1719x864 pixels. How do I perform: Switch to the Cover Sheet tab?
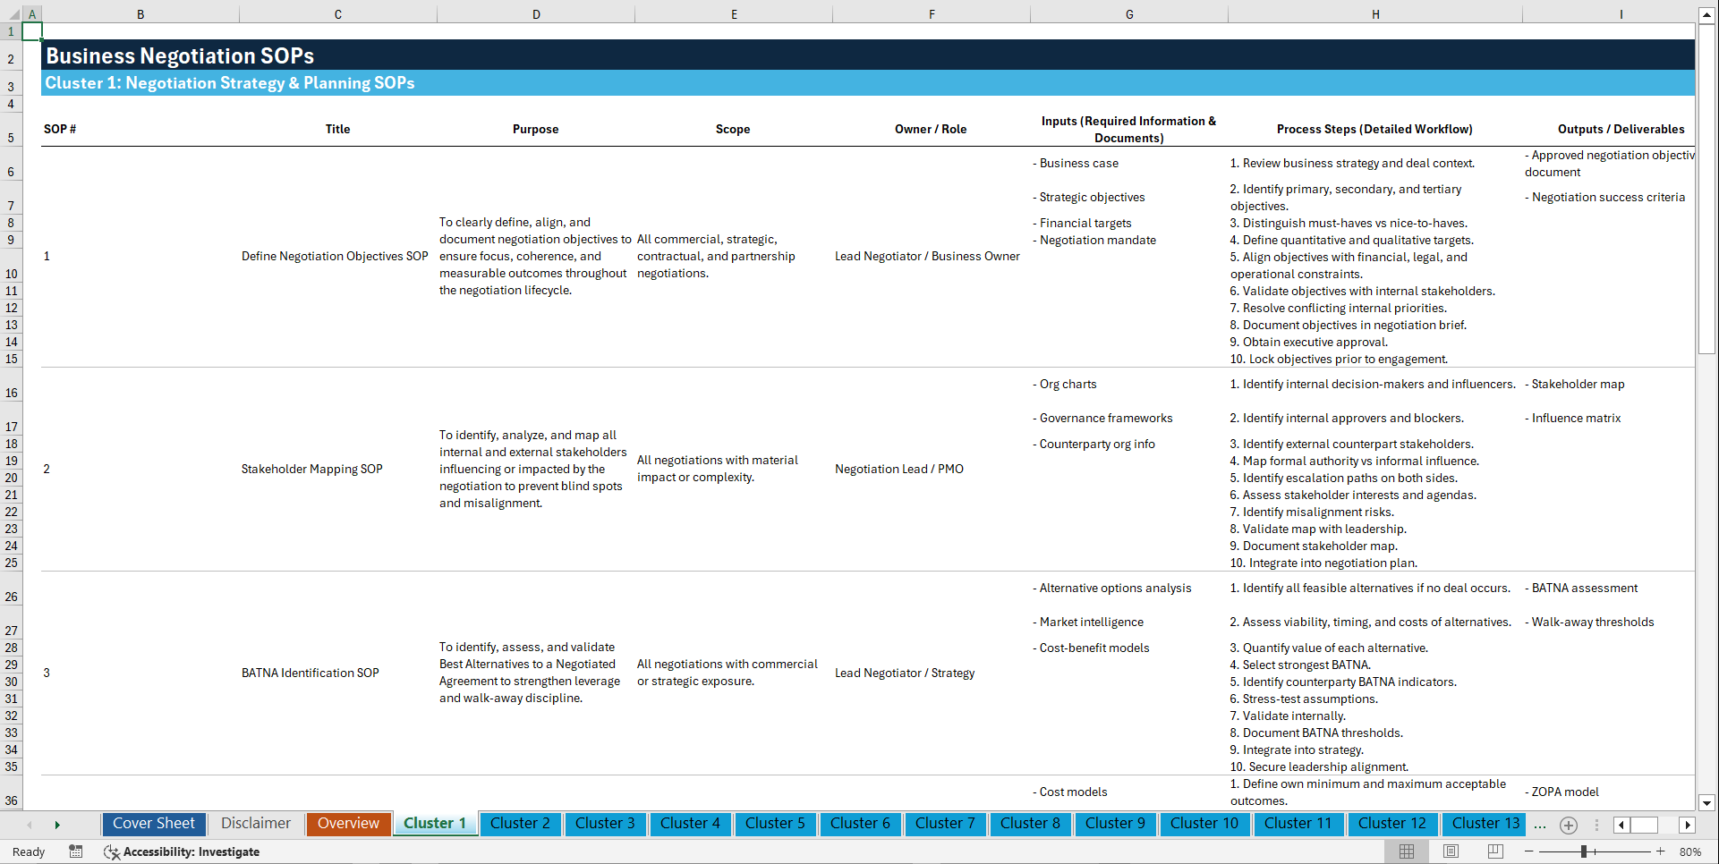click(153, 823)
